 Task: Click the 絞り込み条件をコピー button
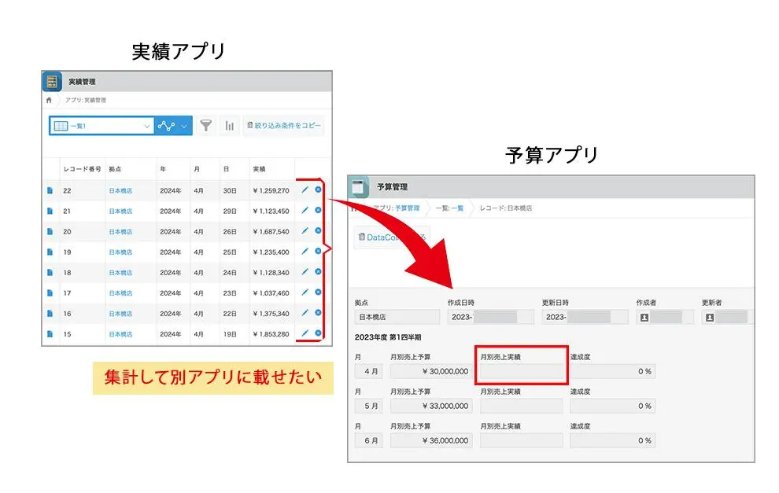[285, 124]
